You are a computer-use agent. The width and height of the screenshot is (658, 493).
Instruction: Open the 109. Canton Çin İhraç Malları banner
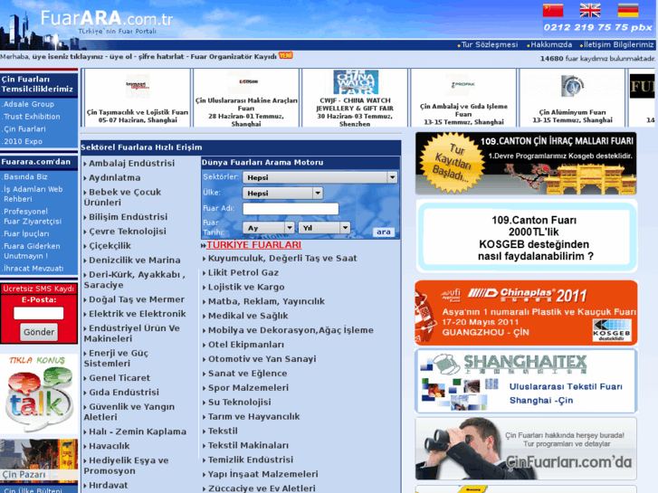[x=526, y=163]
